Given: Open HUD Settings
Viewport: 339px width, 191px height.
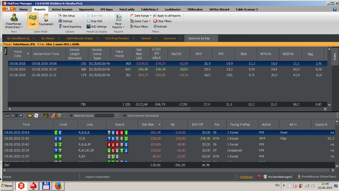Looking at the screenshot, I should (97, 26).
